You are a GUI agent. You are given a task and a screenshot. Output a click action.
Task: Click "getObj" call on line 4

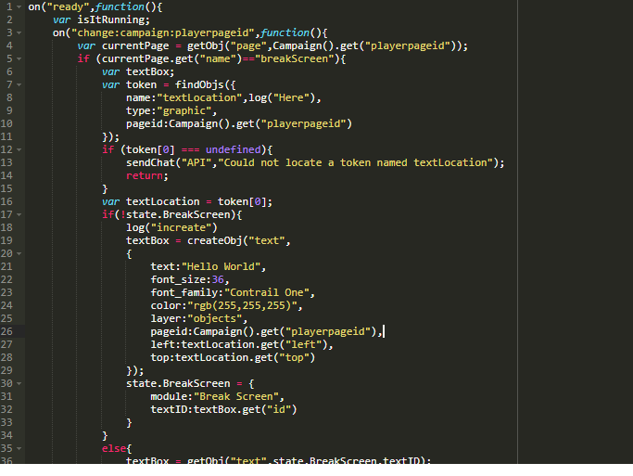(x=205, y=45)
